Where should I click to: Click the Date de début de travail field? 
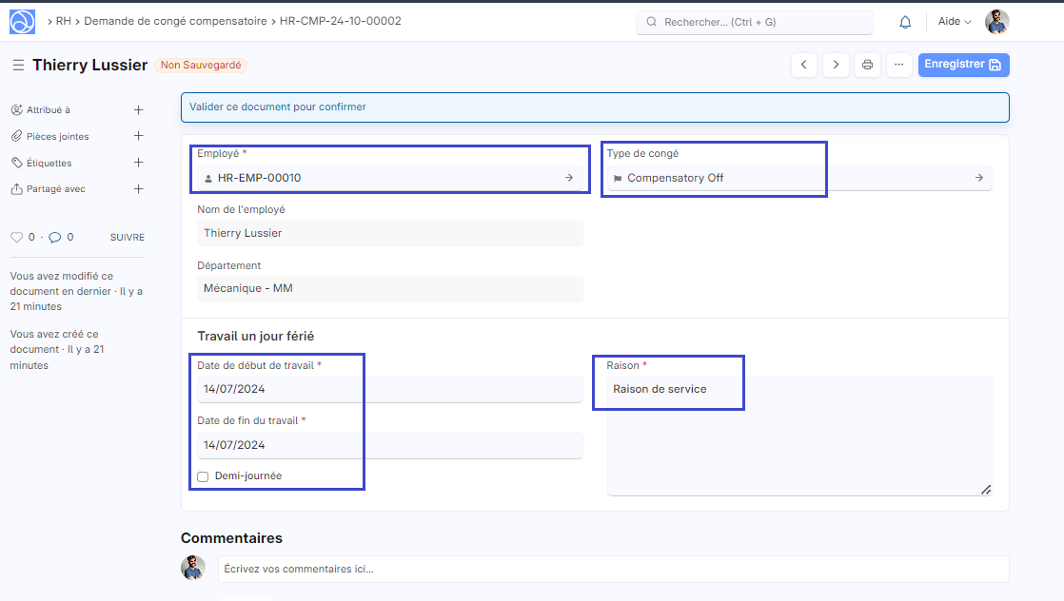(389, 389)
